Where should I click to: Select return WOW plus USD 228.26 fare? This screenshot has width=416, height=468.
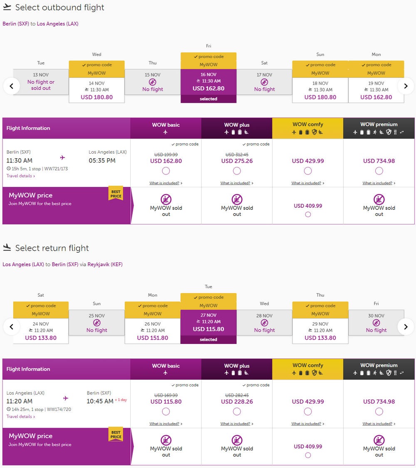tap(237, 411)
